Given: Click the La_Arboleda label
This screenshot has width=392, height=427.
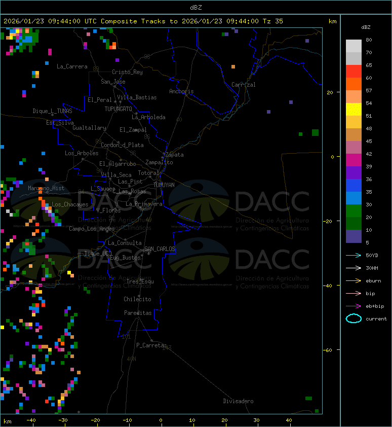Looking at the screenshot, I should (x=148, y=117).
